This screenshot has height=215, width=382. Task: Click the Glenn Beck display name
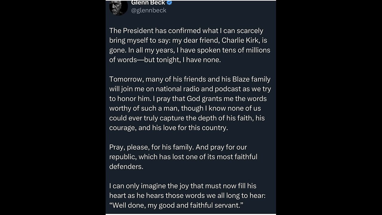coord(148,2)
